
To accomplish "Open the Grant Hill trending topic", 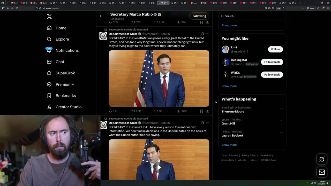I will [228, 123].
